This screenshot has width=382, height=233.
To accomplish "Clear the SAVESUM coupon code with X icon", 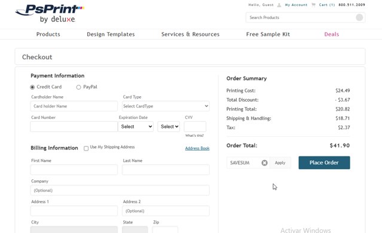I will tap(265, 163).
